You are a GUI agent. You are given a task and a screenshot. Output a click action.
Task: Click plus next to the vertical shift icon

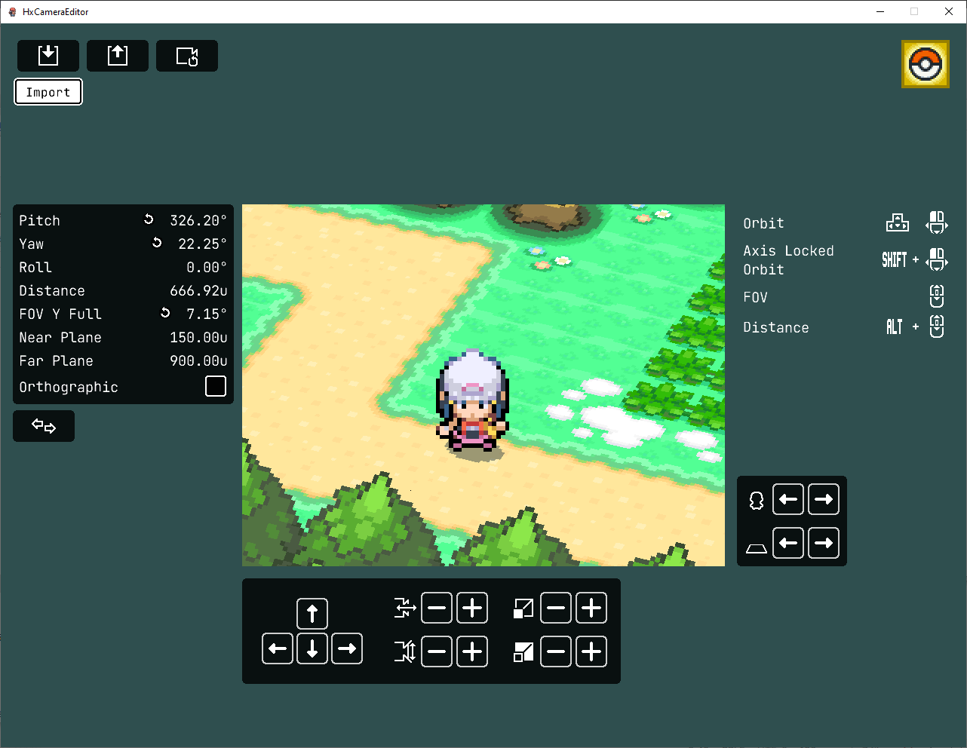point(472,651)
